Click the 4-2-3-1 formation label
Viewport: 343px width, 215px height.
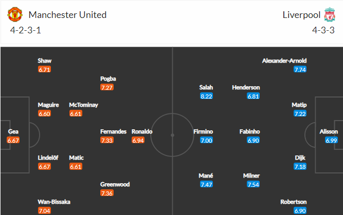pyautogui.click(x=25, y=30)
